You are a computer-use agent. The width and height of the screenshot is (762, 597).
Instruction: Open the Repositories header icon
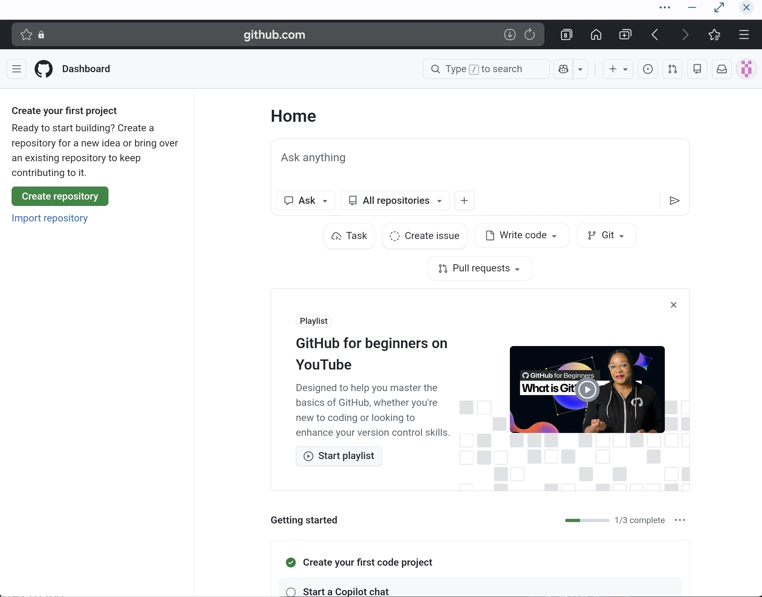coord(697,69)
